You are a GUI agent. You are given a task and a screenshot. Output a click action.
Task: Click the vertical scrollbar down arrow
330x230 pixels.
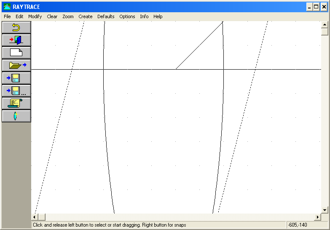[x=325, y=210]
